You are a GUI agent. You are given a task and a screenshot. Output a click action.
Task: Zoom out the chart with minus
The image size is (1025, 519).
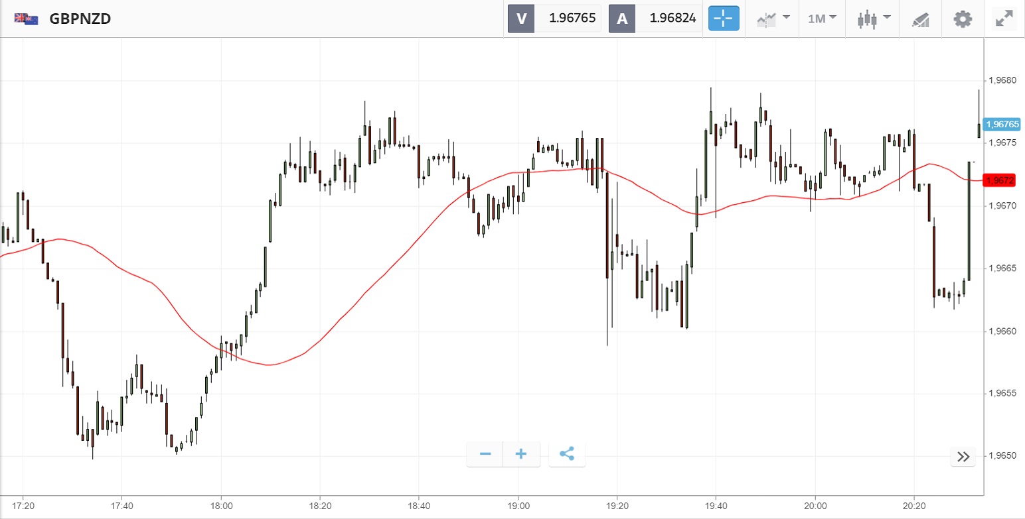pyautogui.click(x=485, y=454)
